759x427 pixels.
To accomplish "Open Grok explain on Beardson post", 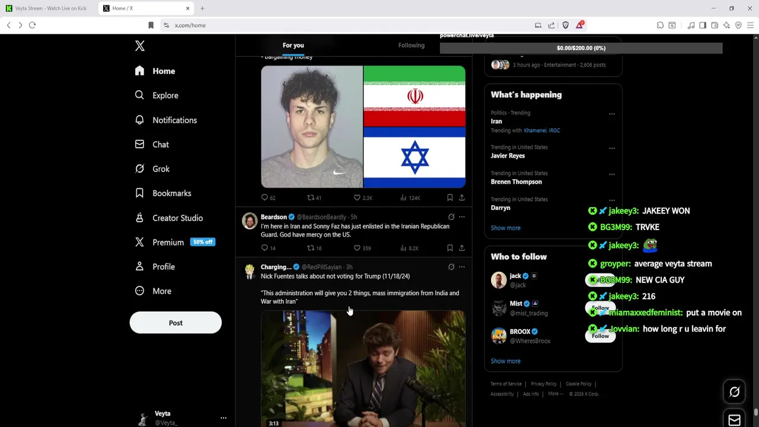I will pyautogui.click(x=451, y=217).
